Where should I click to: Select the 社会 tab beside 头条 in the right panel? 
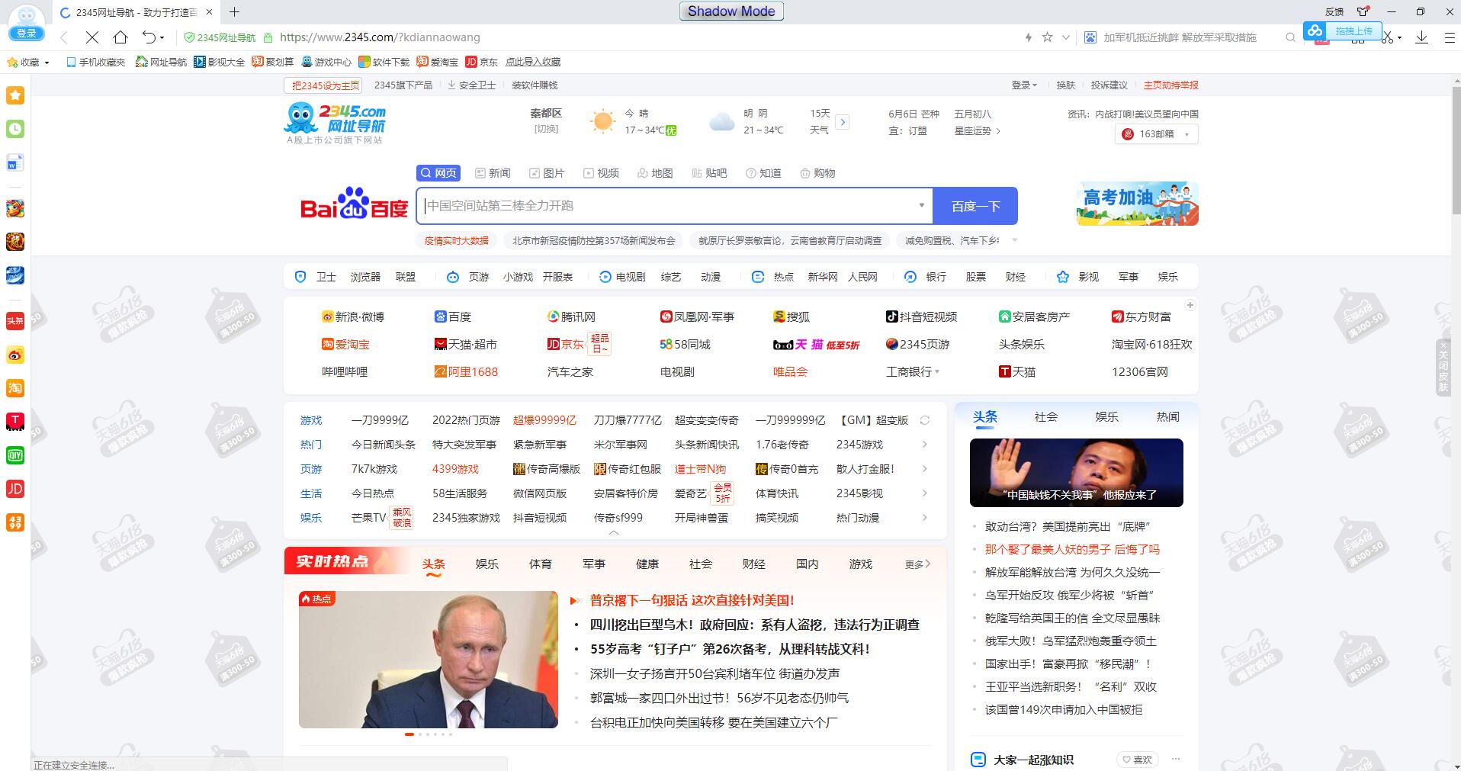click(x=1045, y=417)
